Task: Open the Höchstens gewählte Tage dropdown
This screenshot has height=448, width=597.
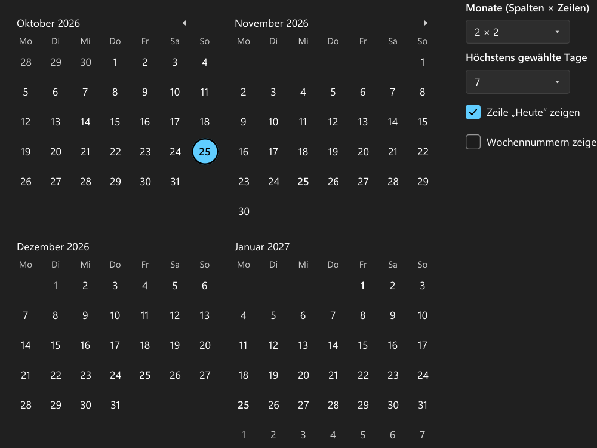Action: [x=518, y=82]
